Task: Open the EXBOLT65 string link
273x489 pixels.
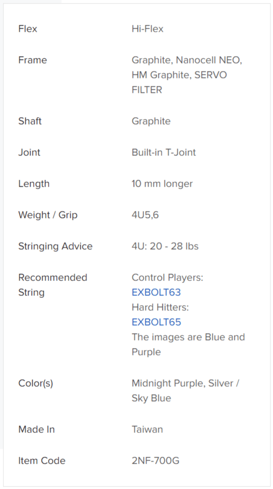Action: 156,322
